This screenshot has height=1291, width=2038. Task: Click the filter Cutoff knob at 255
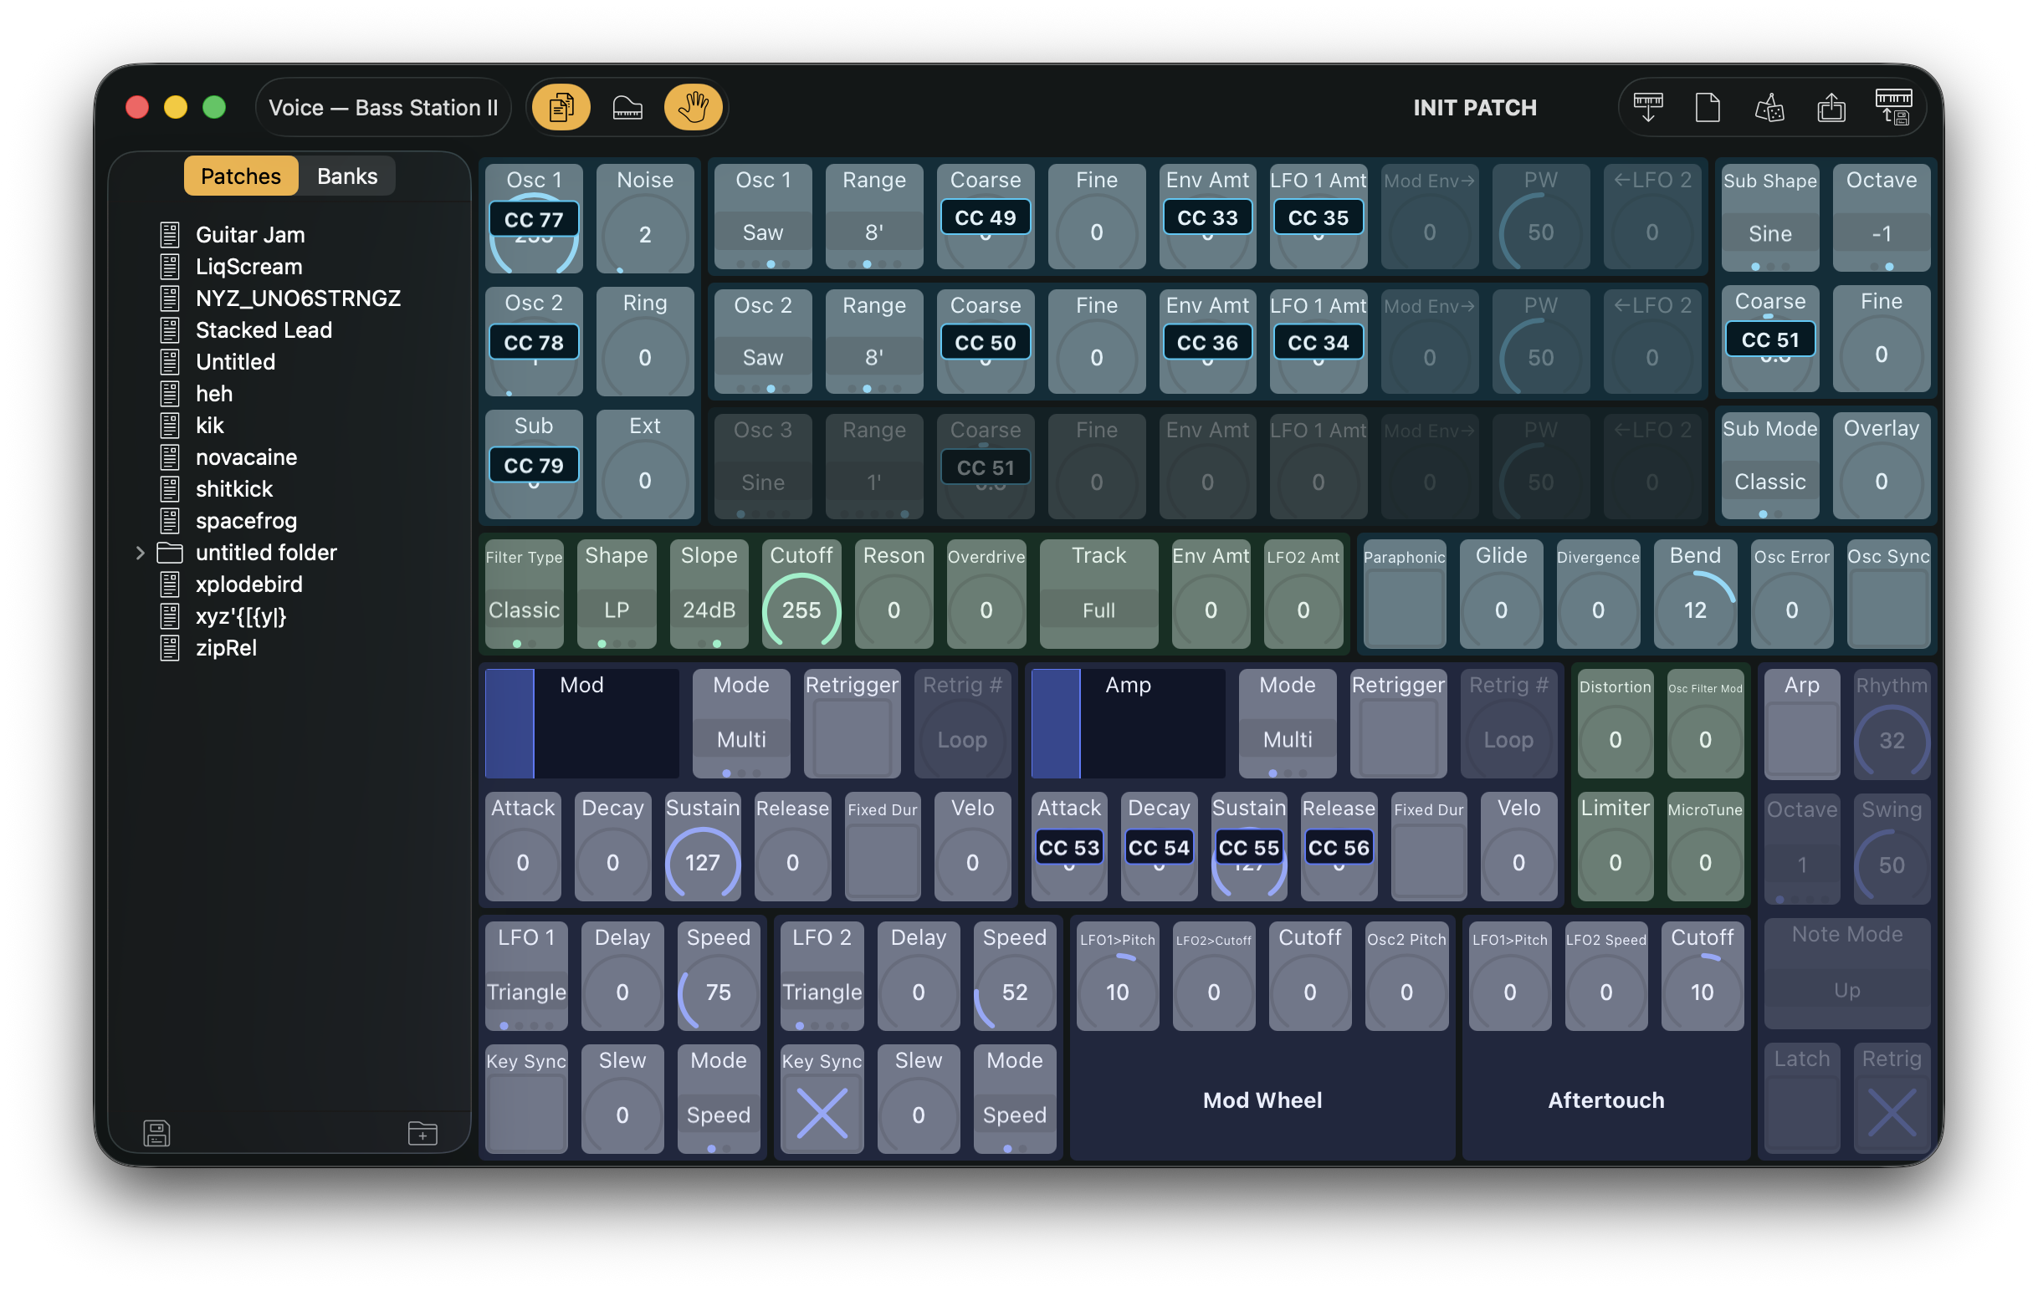pyautogui.click(x=801, y=610)
